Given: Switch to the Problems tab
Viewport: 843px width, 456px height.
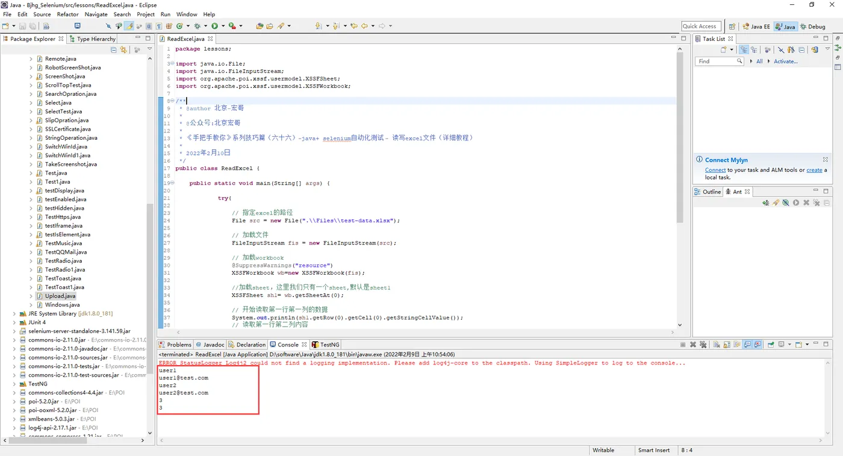Looking at the screenshot, I should coord(175,345).
